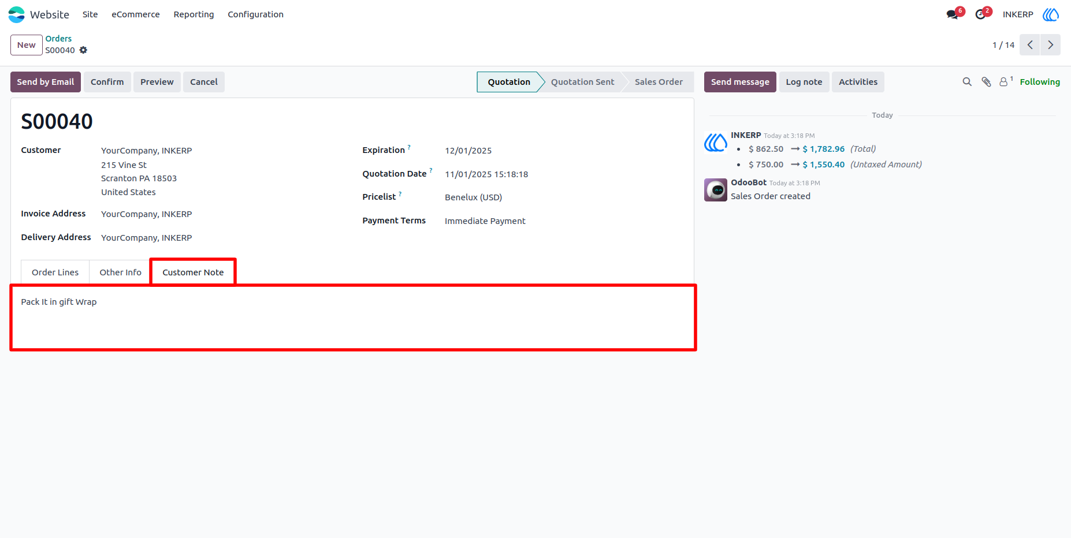
Task: Go back via the Orders breadcrumb
Action: 58,39
